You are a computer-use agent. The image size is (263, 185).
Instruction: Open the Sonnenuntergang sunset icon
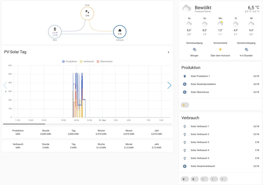[x=246, y=50]
